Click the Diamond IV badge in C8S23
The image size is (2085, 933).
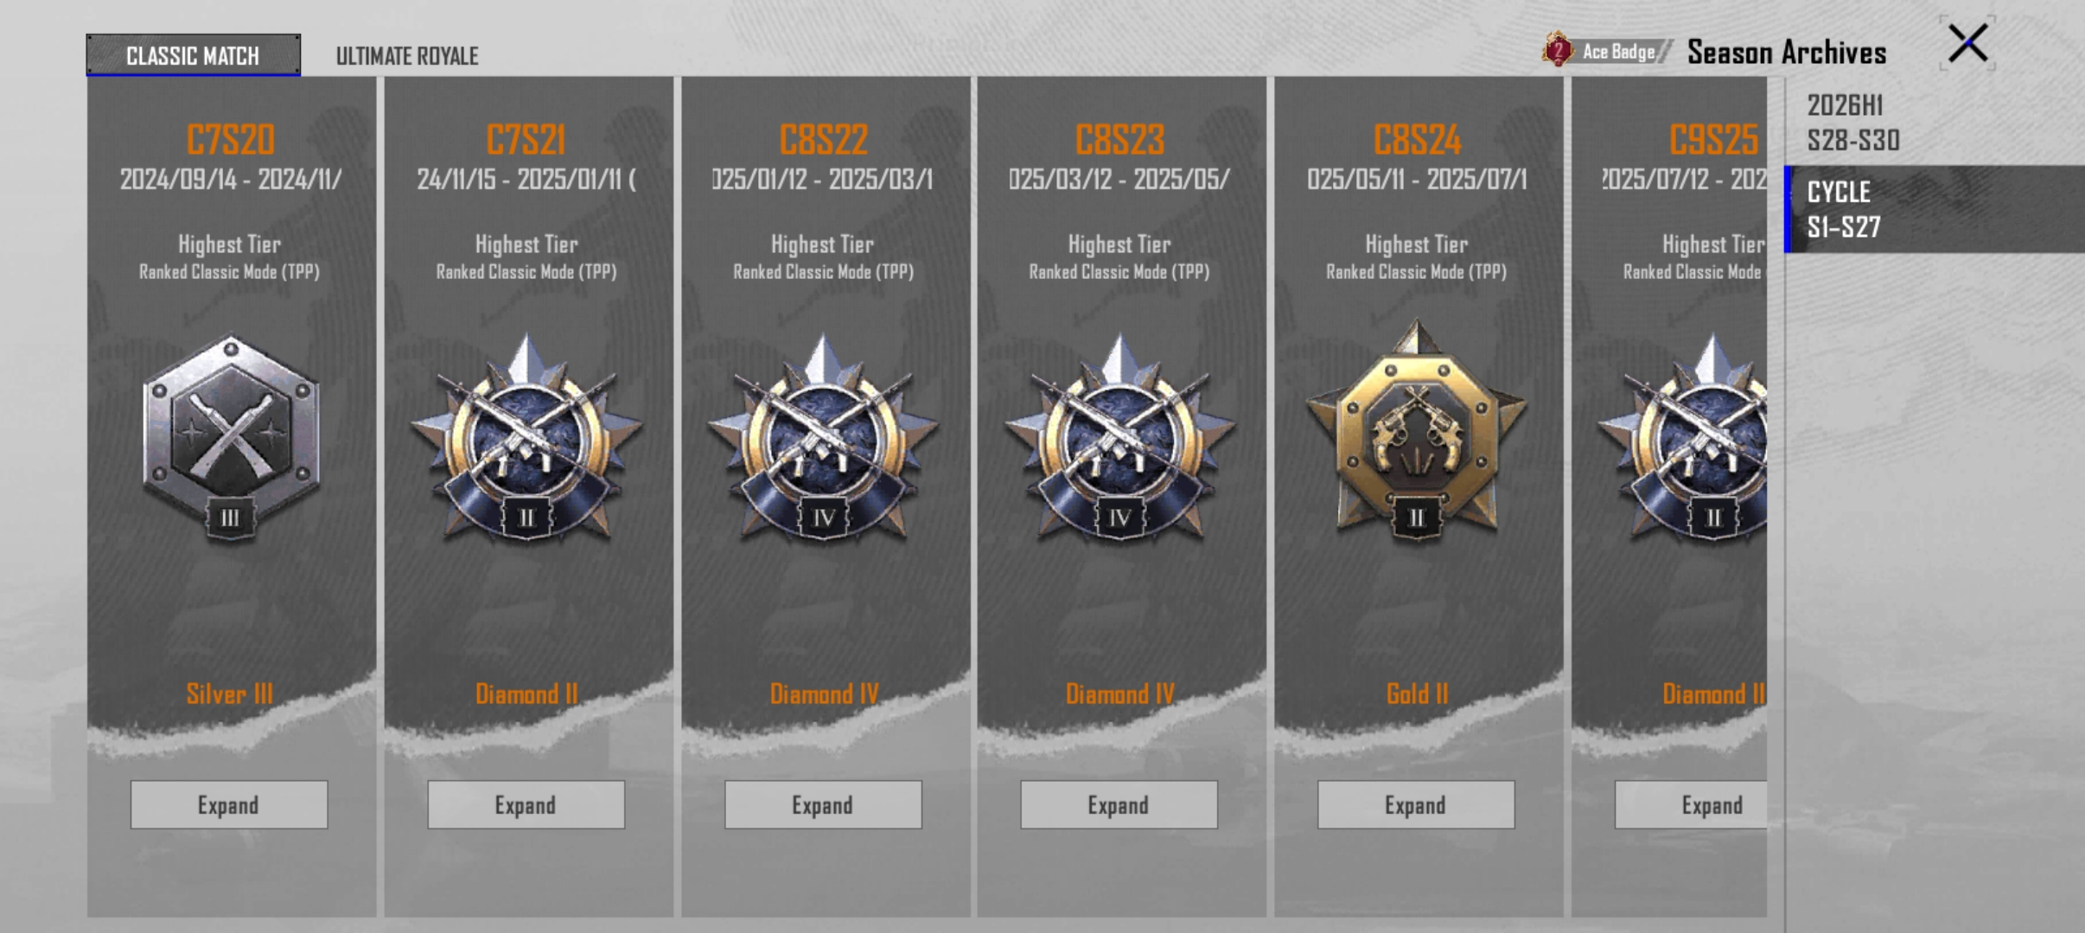[1119, 438]
